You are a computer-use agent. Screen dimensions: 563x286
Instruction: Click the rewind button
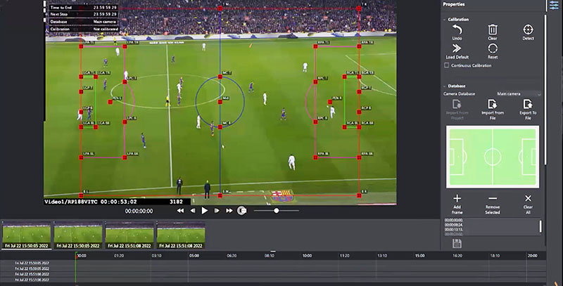(180, 211)
